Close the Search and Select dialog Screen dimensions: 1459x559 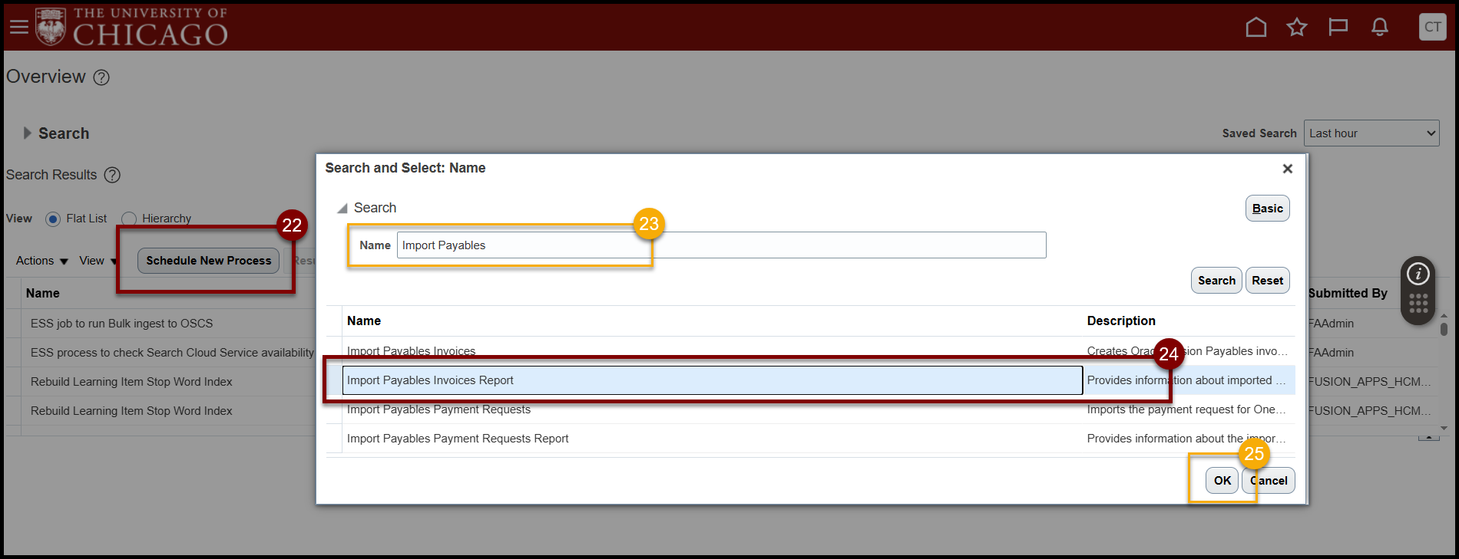coord(1287,169)
